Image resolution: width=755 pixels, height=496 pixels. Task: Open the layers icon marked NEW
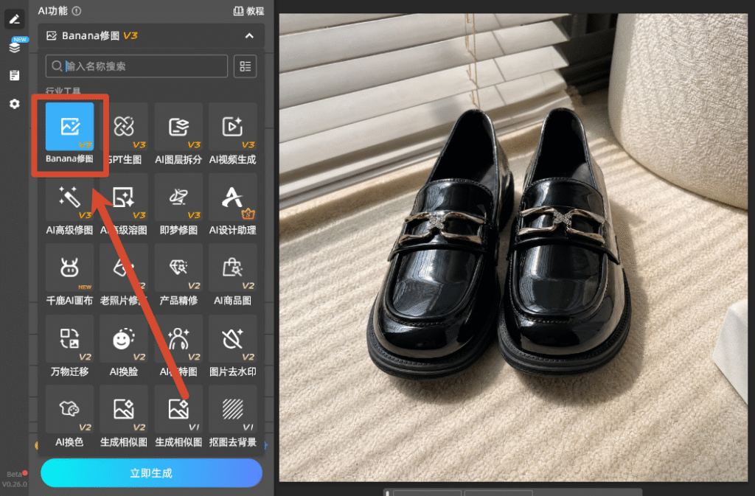click(x=15, y=47)
